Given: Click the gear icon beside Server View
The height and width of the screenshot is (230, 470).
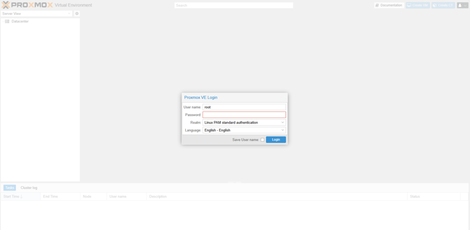Looking at the screenshot, I should coord(77,14).
